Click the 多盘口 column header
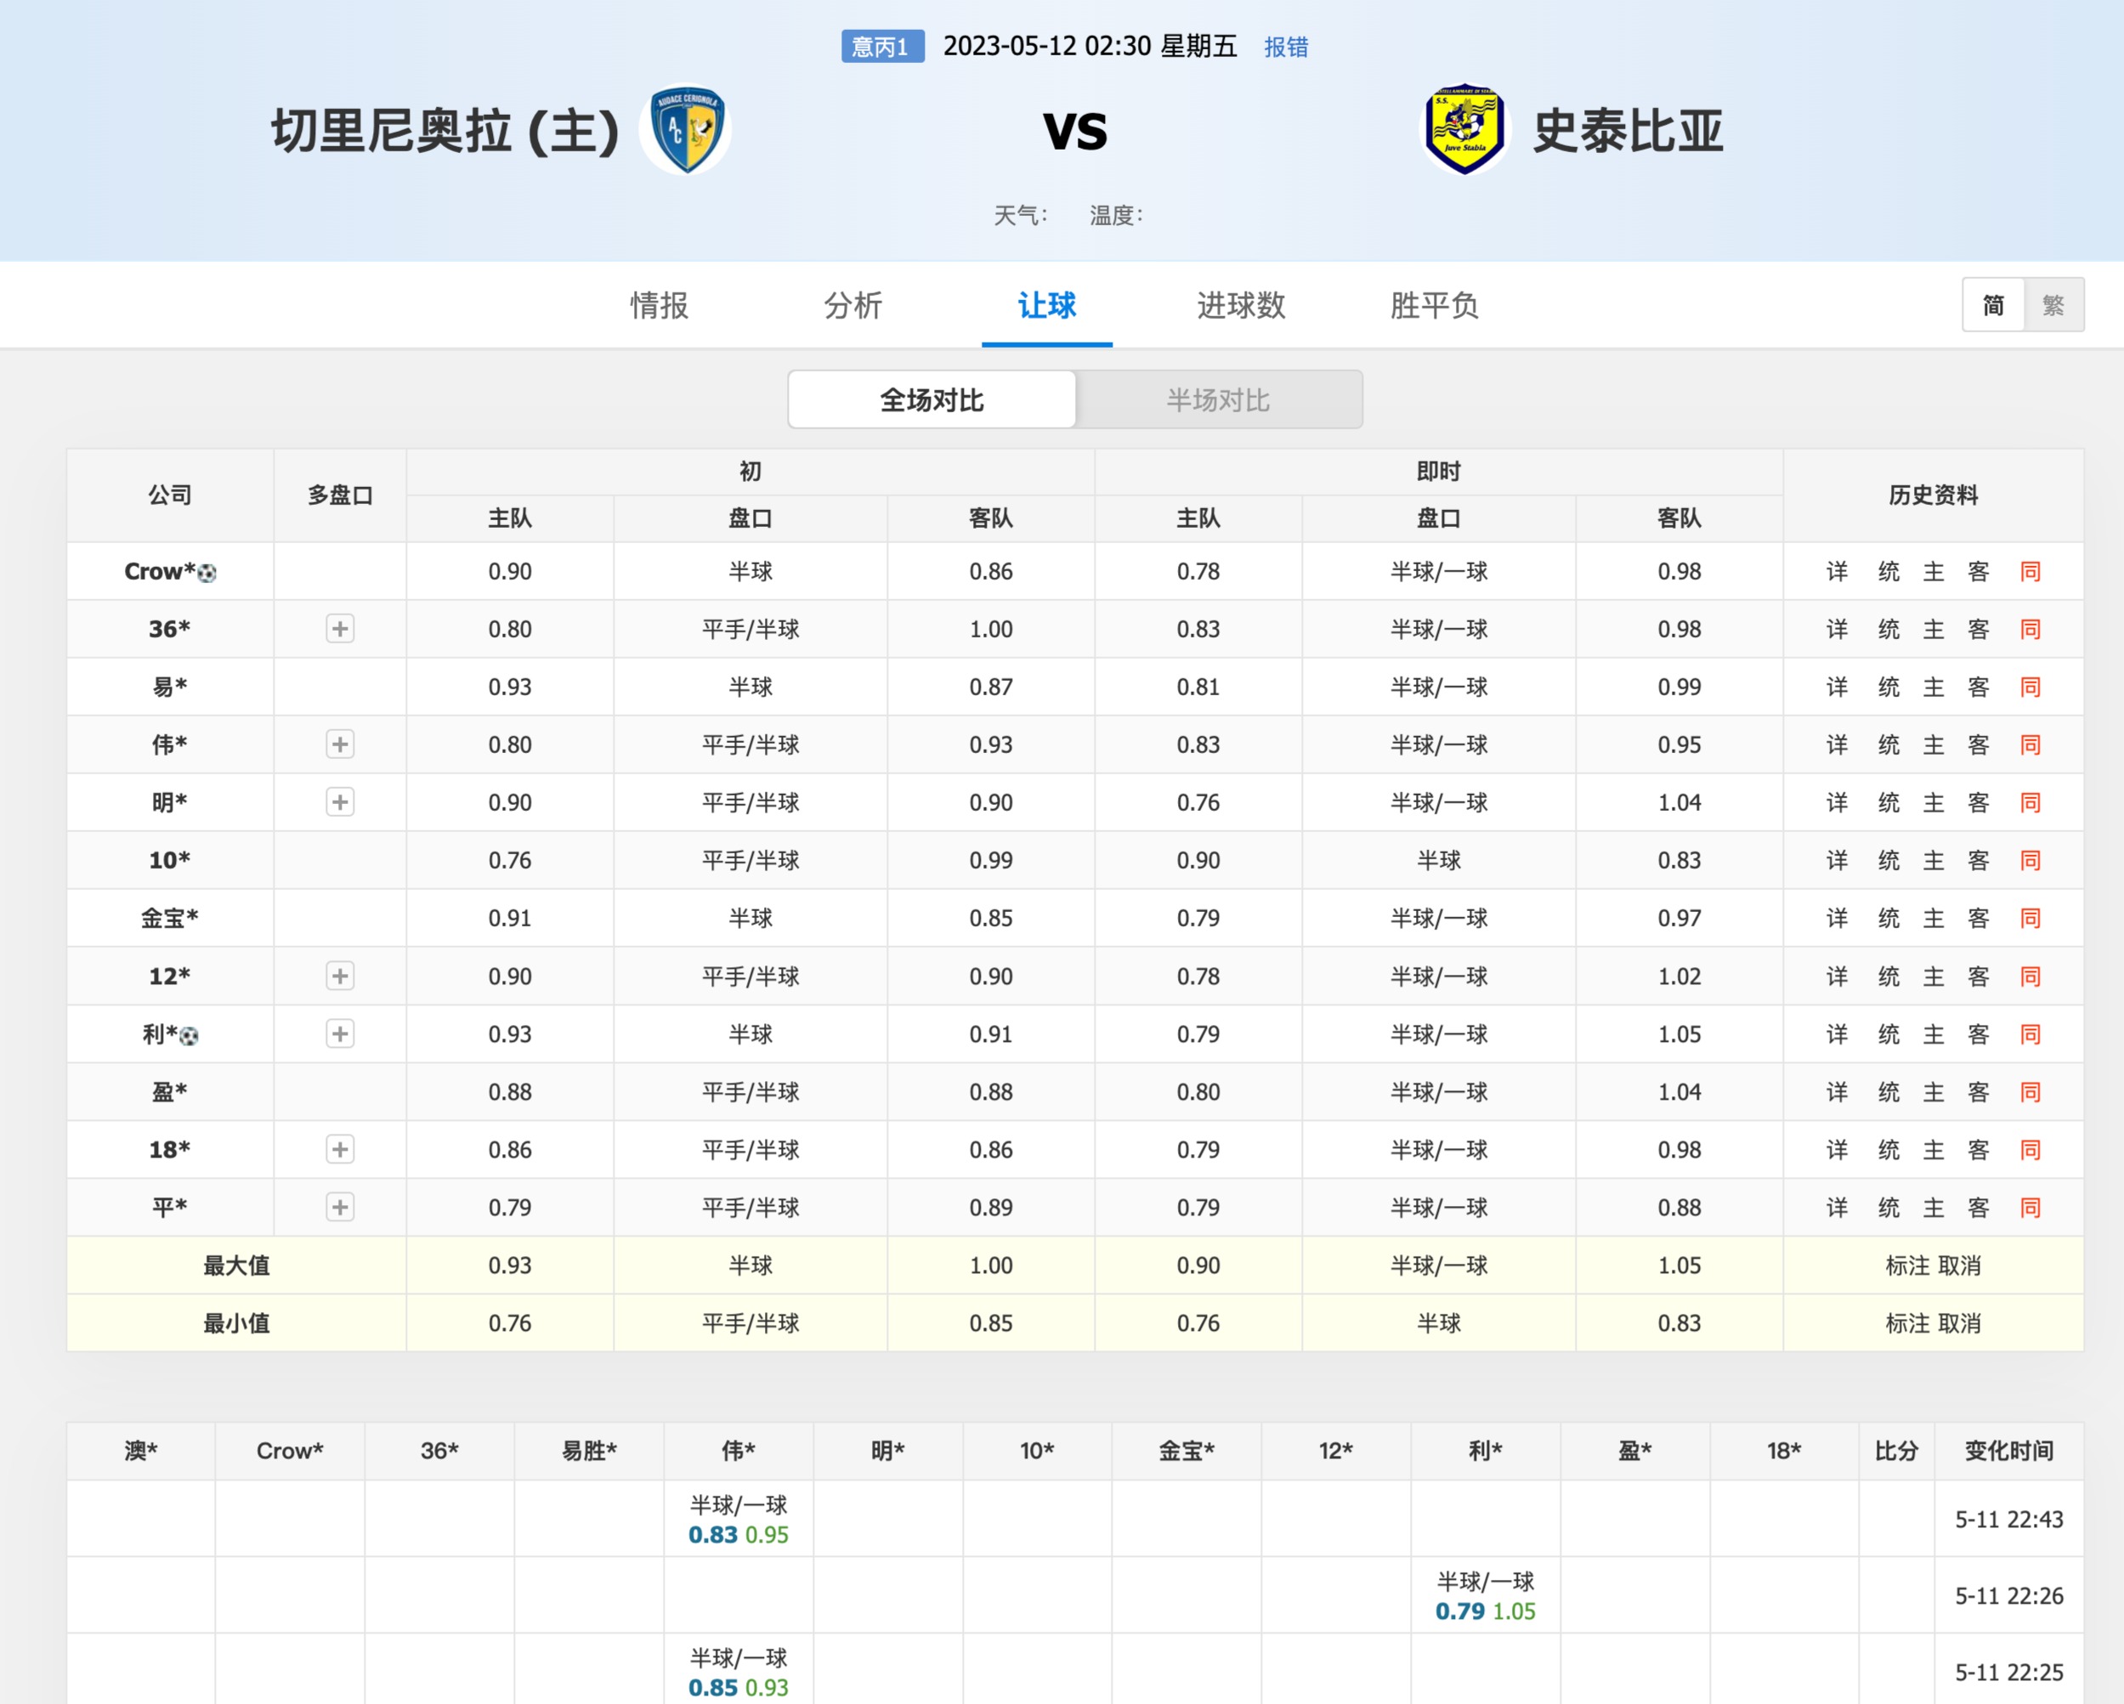Viewport: 2124px width, 1704px height. point(340,495)
